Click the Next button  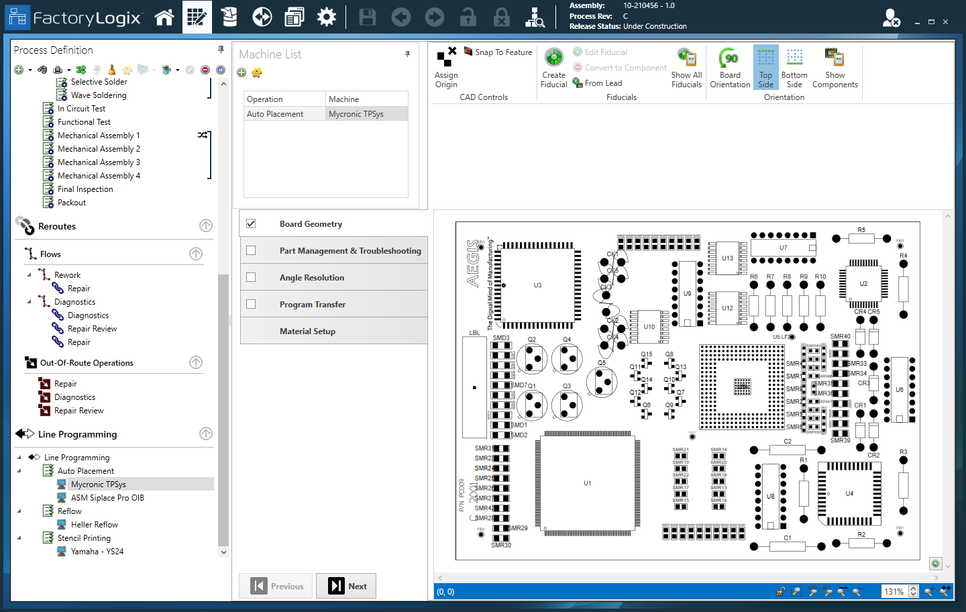tap(347, 586)
